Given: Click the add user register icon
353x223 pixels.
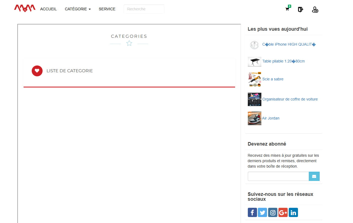Looking at the screenshot, I should (315, 10).
